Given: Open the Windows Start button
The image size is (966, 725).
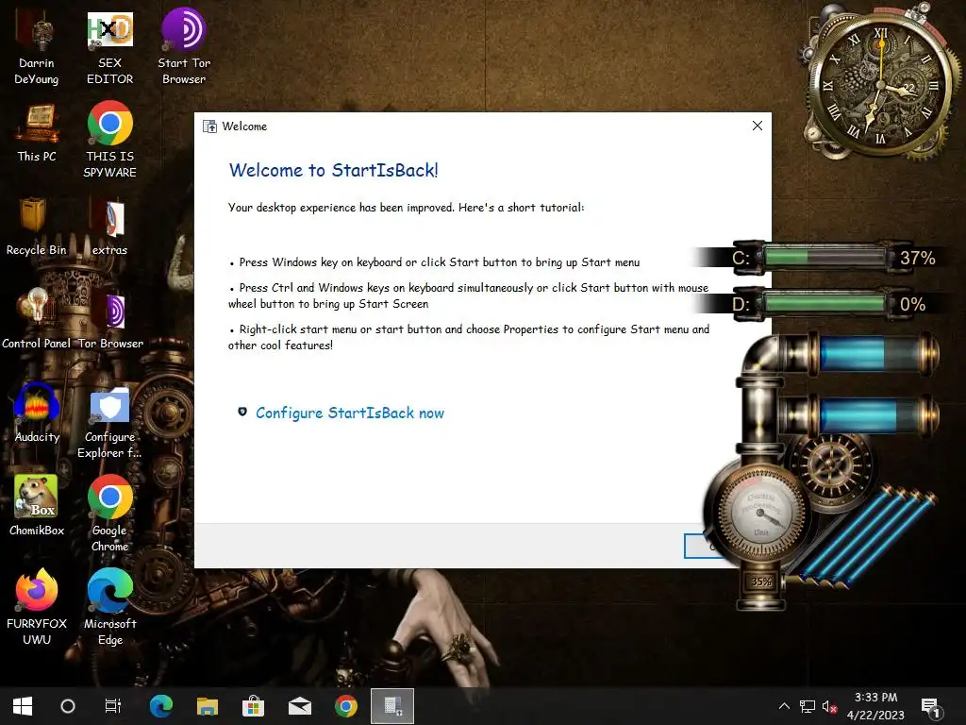Looking at the screenshot, I should tap(23, 706).
